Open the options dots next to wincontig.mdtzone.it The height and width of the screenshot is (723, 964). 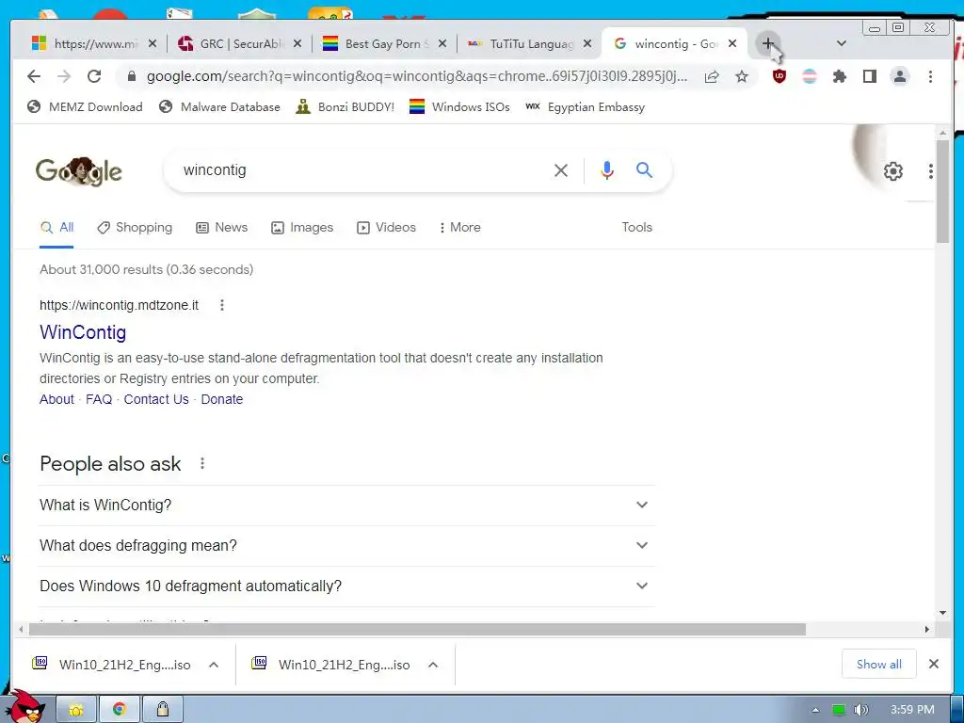point(222,305)
